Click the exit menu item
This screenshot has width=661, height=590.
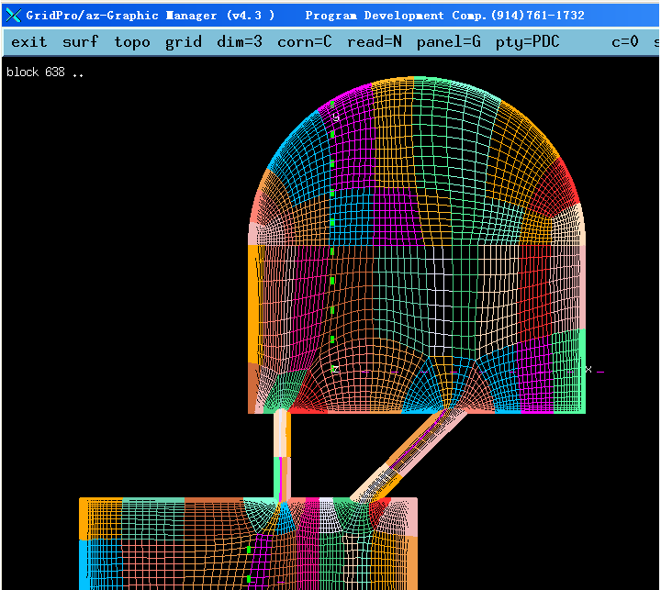pyautogui.click(x=29, y=42)
